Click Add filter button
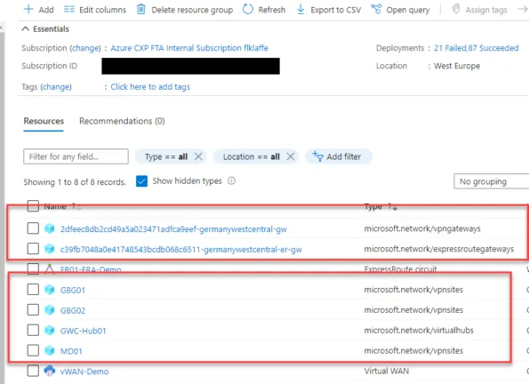Screen dimensions: 529x384 [339, 156]
